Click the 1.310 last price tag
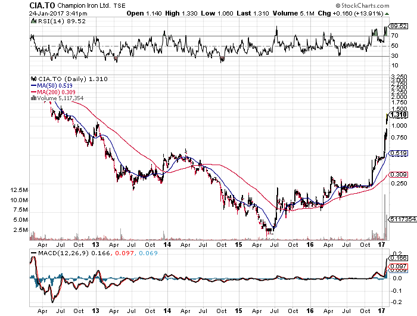The image size is (417, 316). coord(399,115)
